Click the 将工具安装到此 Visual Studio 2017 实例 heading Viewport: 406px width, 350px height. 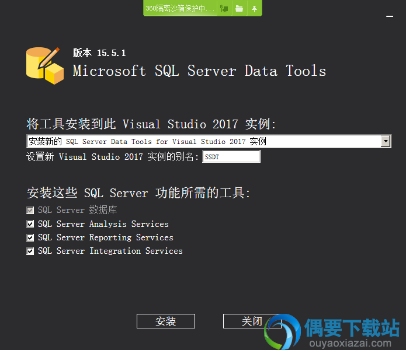151,124
